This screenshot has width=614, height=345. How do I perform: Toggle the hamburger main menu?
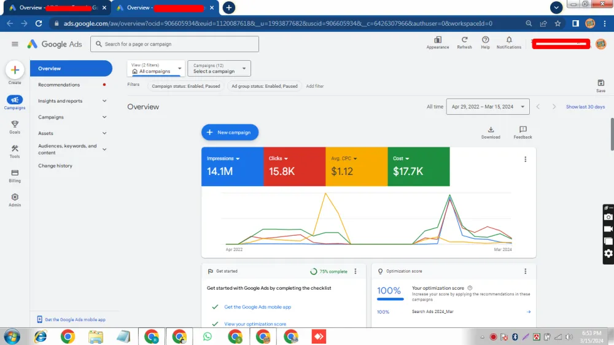15,44
